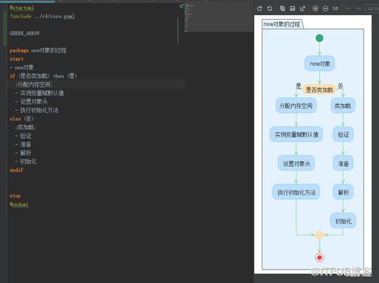The width and height of the screenshot is (379, 283).
Task: Open the All Pages dropdown
Action: tap(372, 8)
